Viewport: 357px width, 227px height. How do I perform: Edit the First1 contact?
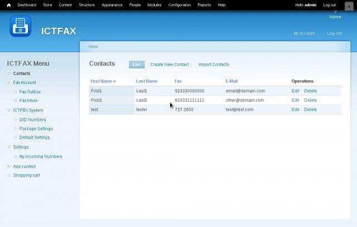[295, 91]
